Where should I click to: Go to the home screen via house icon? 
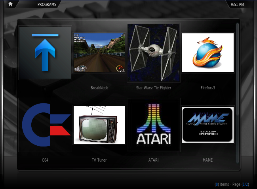pos(10,4)
